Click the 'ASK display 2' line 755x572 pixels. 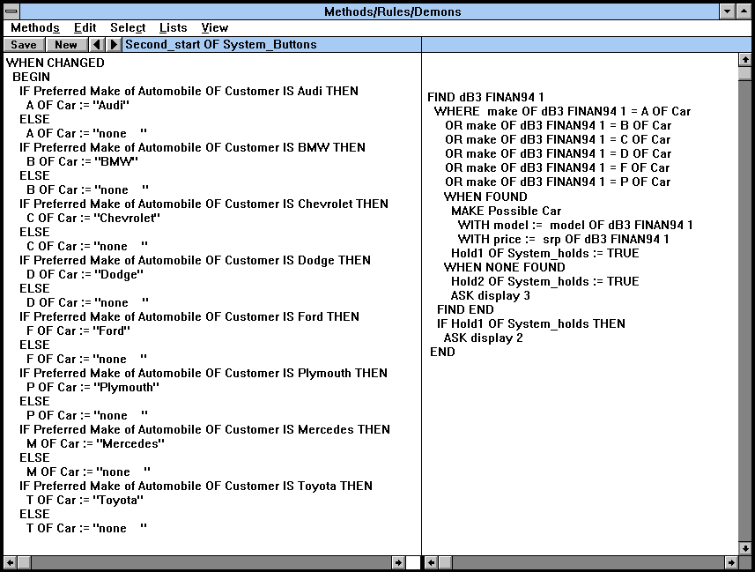pyautogui.click(x=483, y=338)
